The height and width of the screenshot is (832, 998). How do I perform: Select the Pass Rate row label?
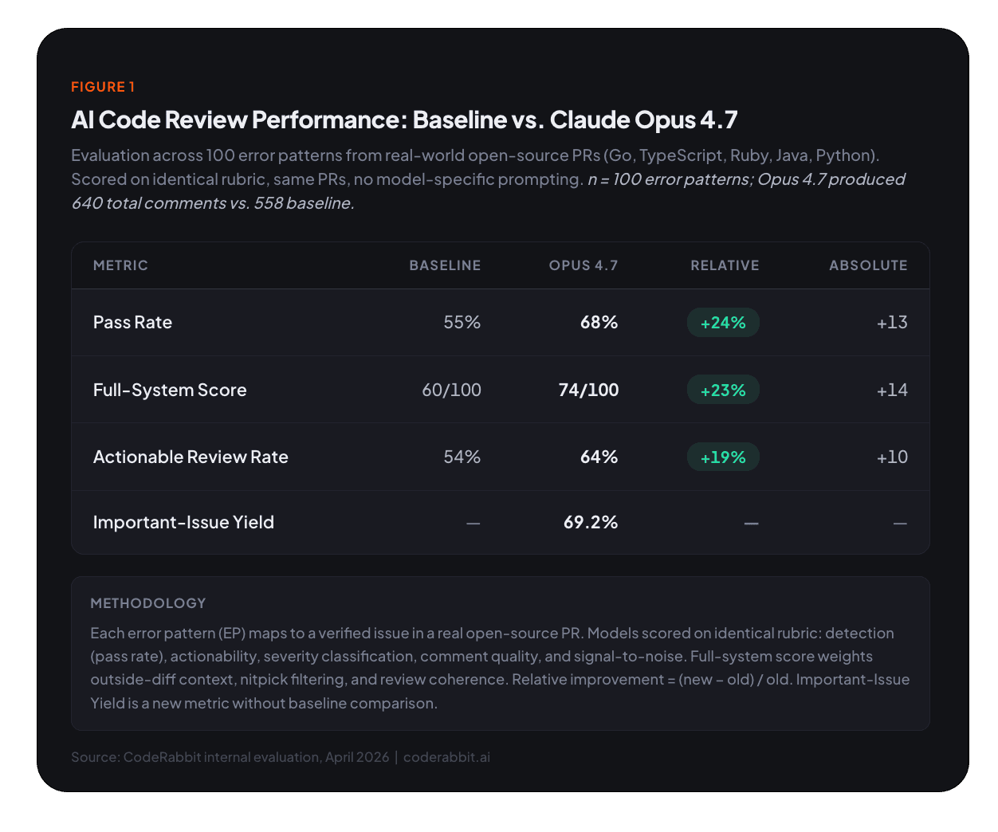pyautogui.click(x=132, y=322)
